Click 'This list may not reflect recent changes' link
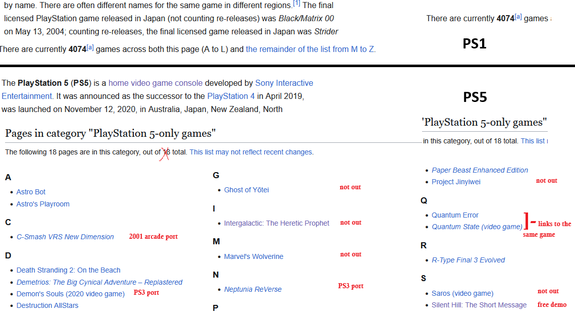This screenshot has height=319, width=575. pyautogui.click(x=251, y=152)
